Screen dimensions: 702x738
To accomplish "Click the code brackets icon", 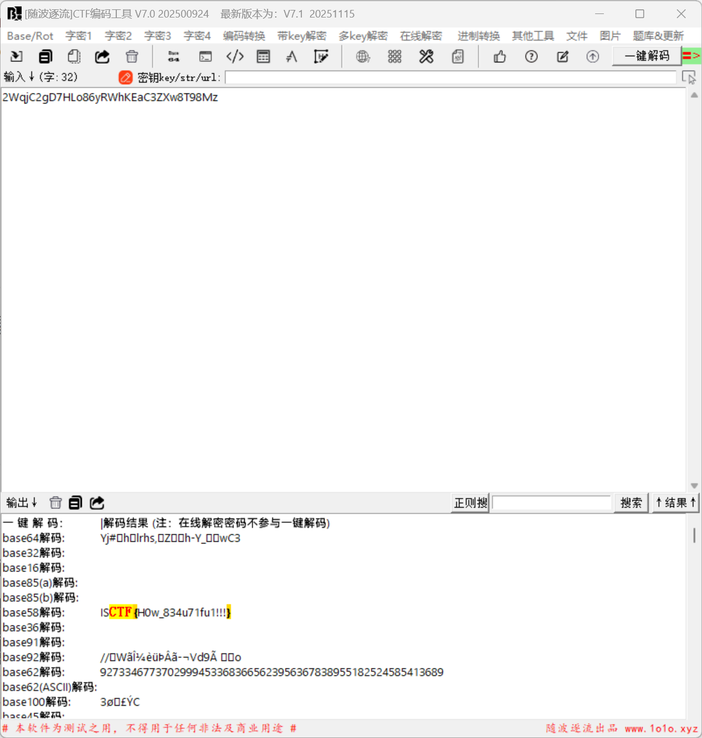I will tap(235, 57).
